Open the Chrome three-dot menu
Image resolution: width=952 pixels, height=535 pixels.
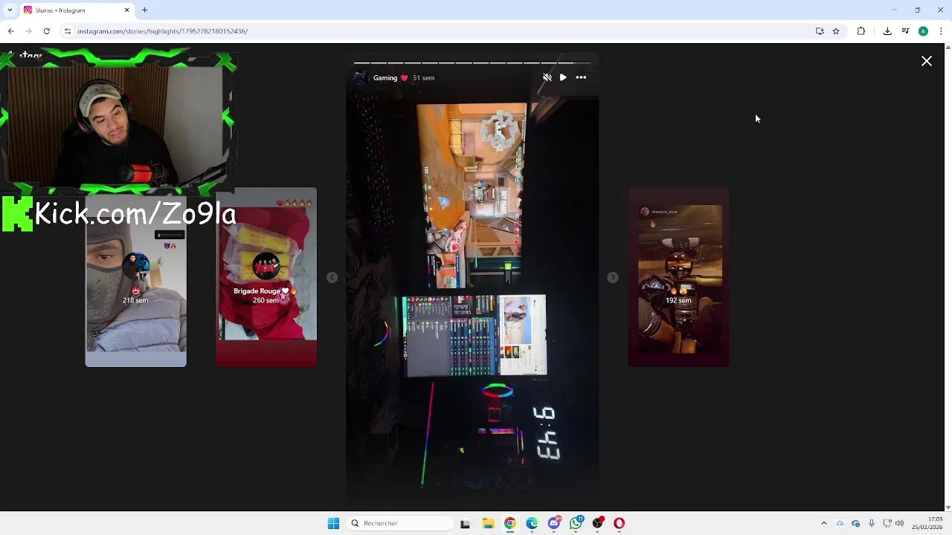[x=941, y=31]
